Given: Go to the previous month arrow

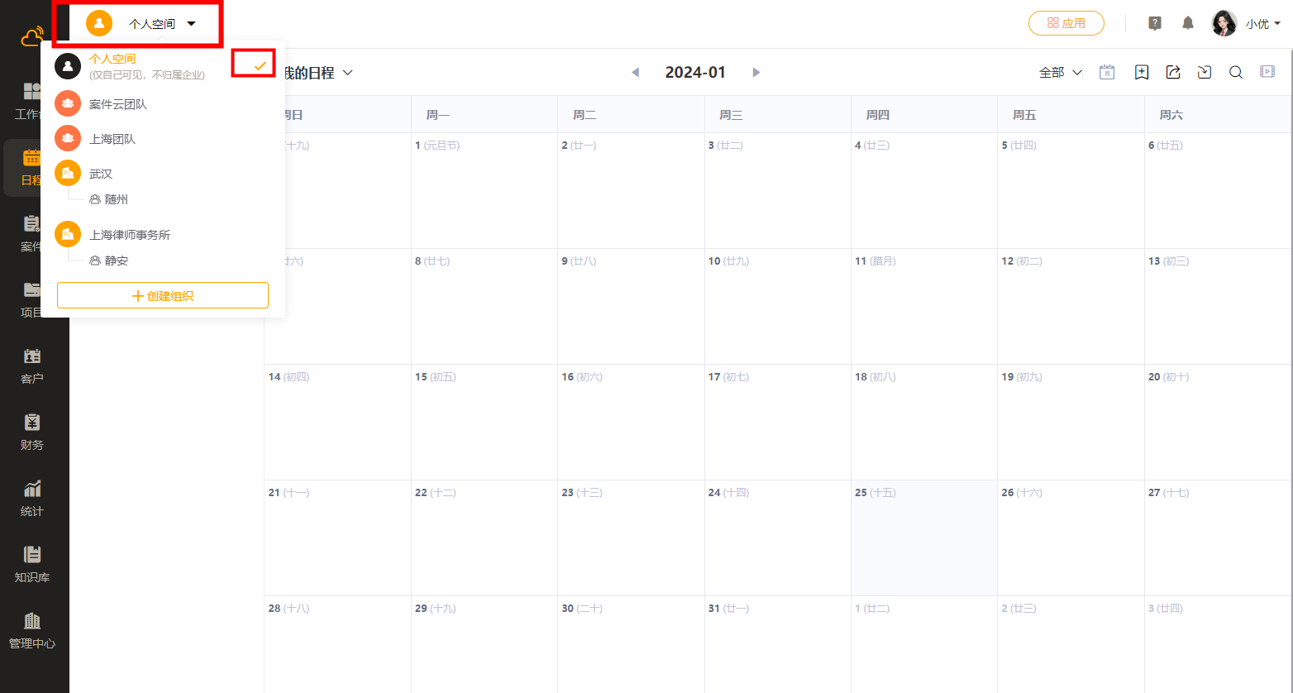Looking at the screenshot, I should pyautogui.click(x=635, y=73).
